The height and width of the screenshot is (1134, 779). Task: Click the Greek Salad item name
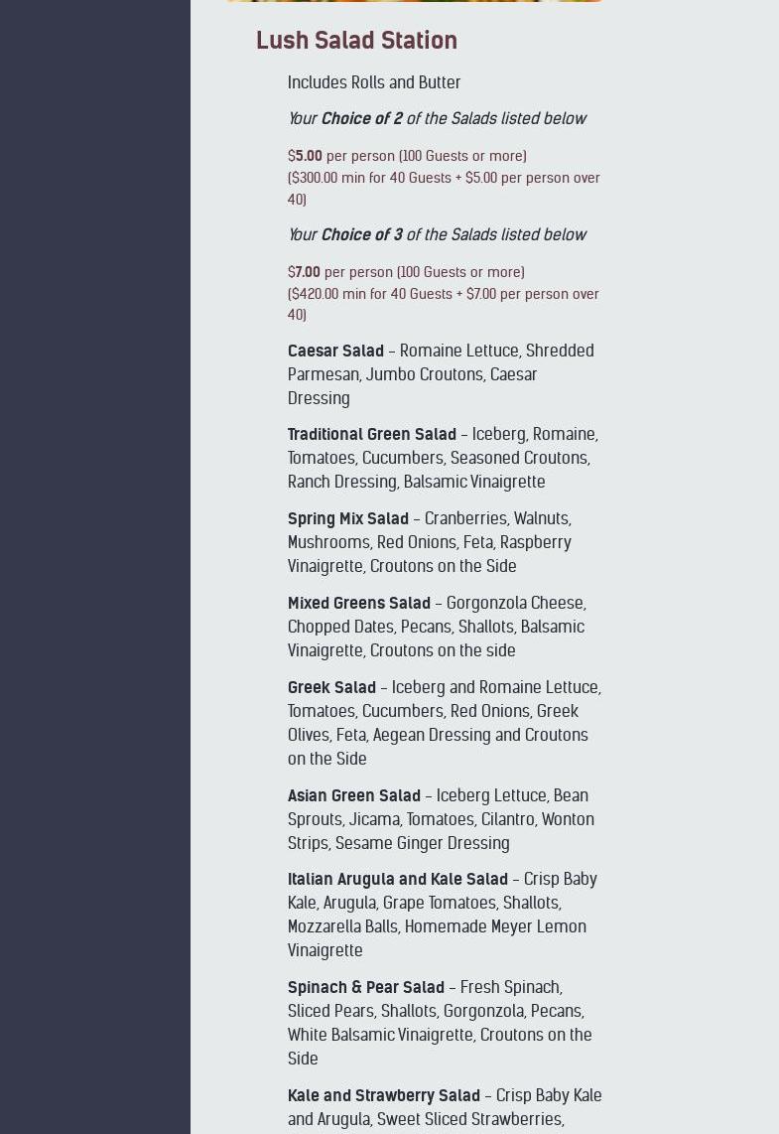(x=331, y=688)
